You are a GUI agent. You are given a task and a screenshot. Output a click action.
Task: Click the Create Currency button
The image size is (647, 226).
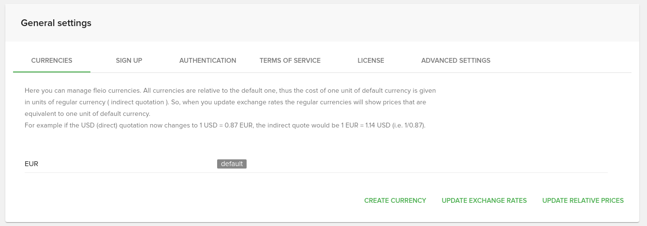395,200
